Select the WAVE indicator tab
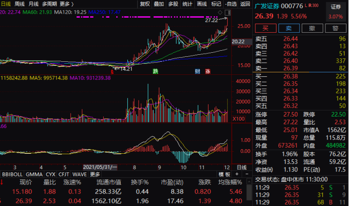349x206 pixels. point(80,174)
